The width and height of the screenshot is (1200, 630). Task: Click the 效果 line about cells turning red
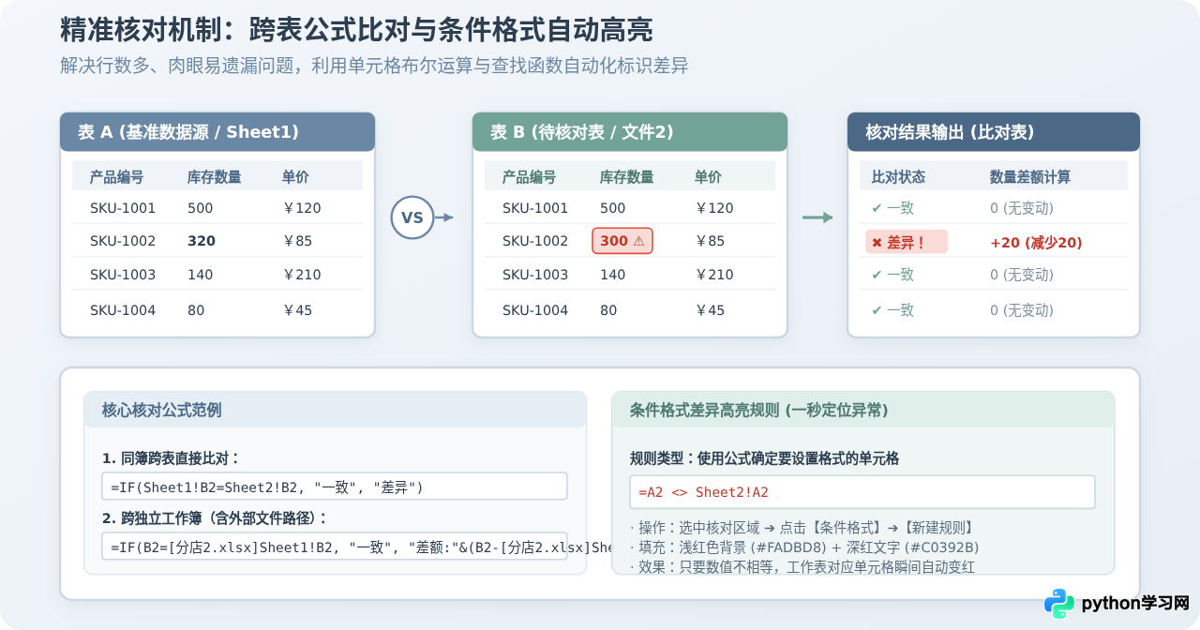click(802, 567)
